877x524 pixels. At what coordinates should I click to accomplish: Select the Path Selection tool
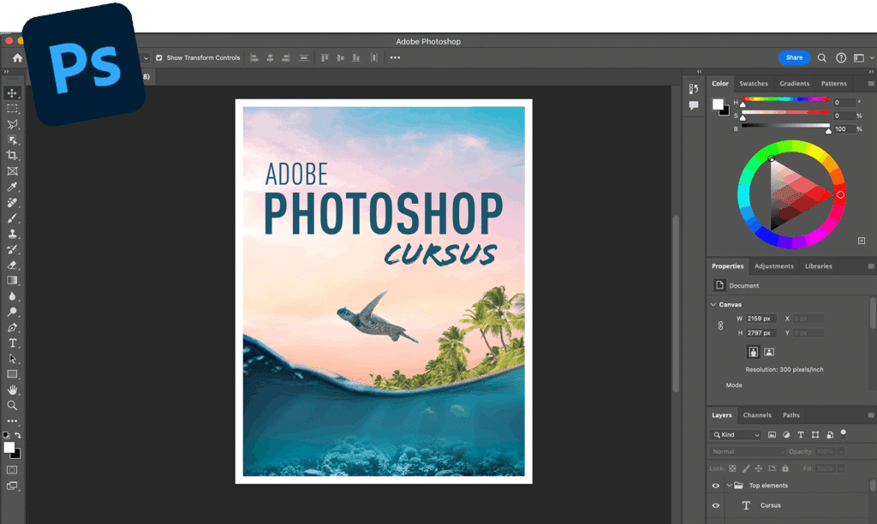[12, 359]
